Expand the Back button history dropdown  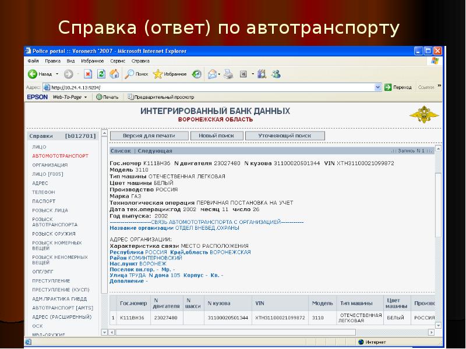(x=57, y=74)
